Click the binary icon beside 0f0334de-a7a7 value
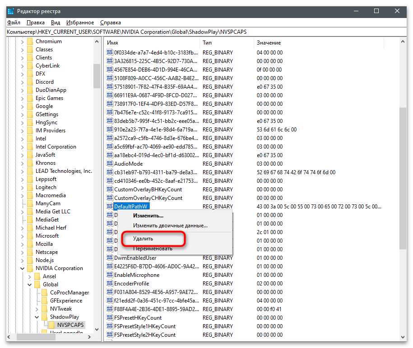 pyautogui.click(x=110, y=52)
